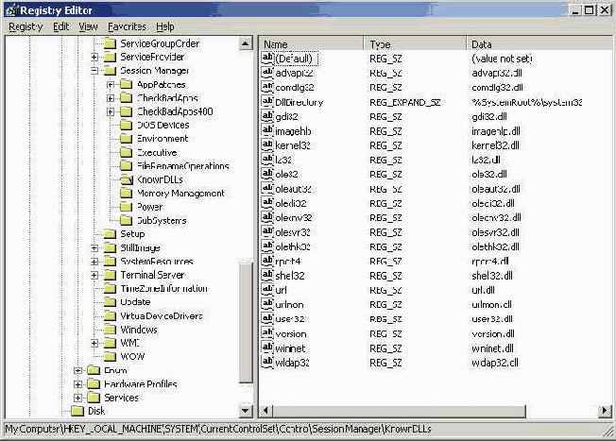Expand the Enum key
Screen dimensions: 616x441
pos(77,370)
